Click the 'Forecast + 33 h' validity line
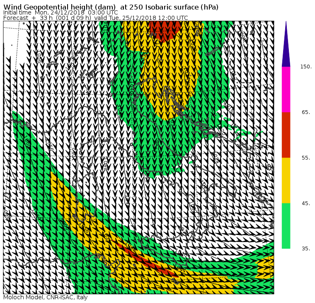Screen dimensions: 315x303 [96, 18]
